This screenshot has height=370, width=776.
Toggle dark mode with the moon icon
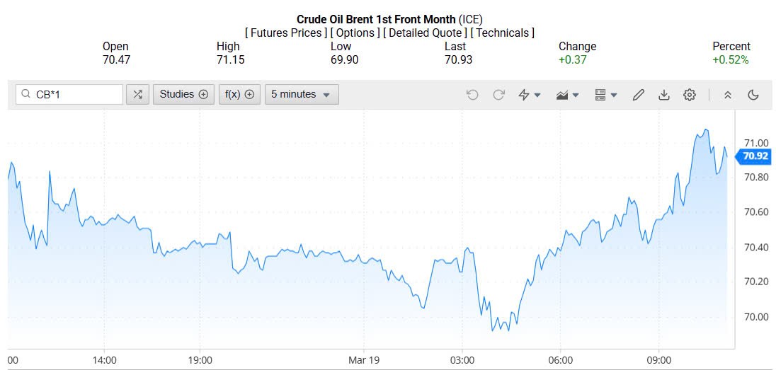click(x=753, y=95)
